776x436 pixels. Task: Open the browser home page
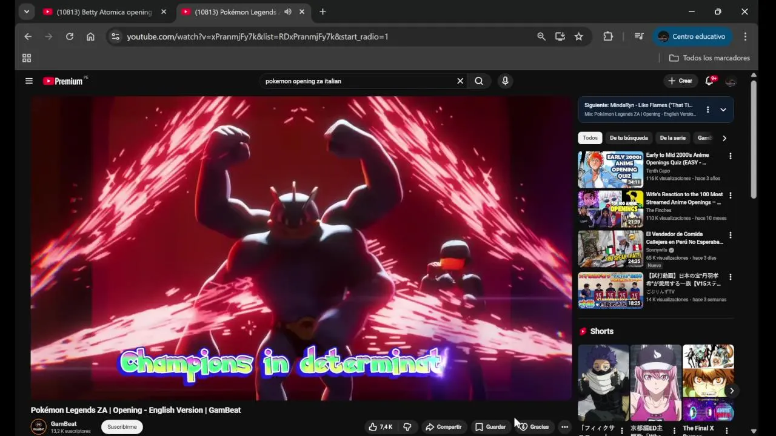90,36
